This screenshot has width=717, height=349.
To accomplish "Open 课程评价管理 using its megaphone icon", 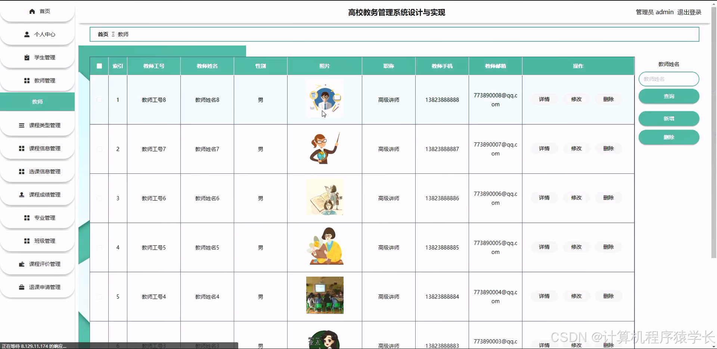I will [x=21, y=264].
